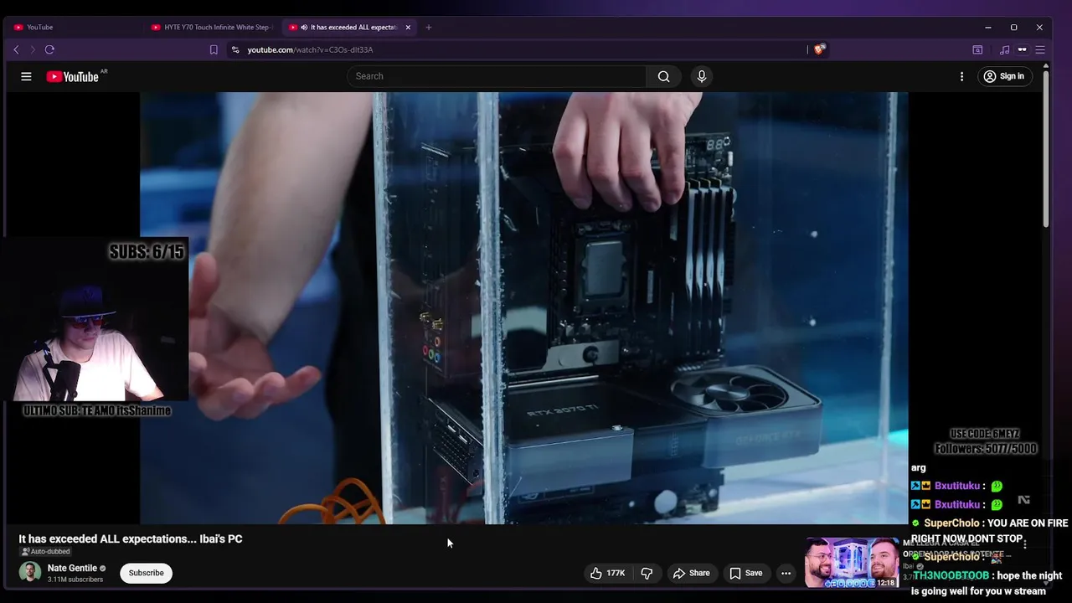Open the YouTube guide hamburger menu
This screenshot has width=1072, height=603.
coord(26,76)
